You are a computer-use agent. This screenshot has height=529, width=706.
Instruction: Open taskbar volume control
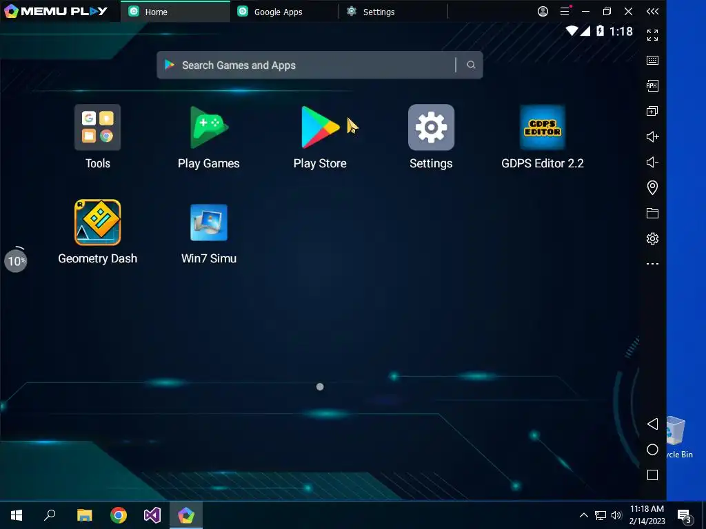tap(616, 515)
